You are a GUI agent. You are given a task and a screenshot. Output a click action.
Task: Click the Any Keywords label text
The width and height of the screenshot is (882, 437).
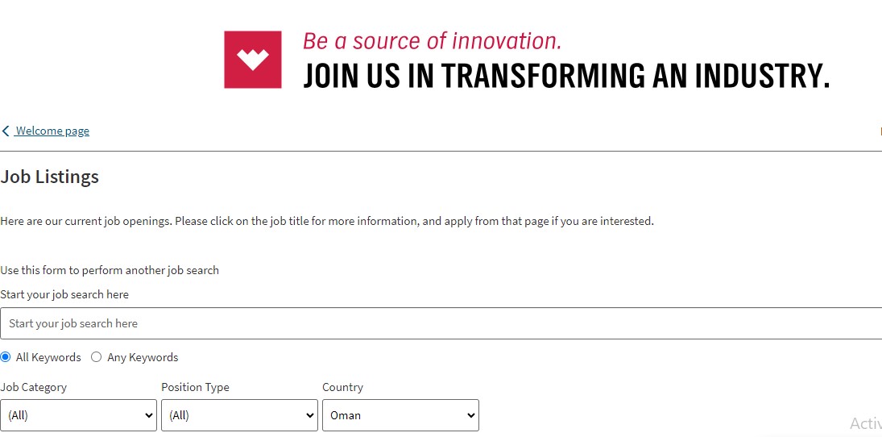[143, 358]
